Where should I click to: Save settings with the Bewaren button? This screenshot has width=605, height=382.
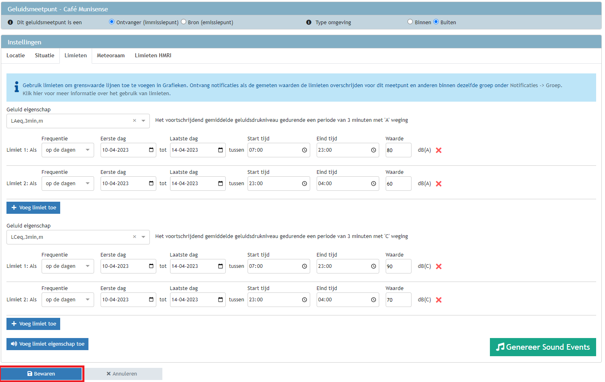pos(41,374)
